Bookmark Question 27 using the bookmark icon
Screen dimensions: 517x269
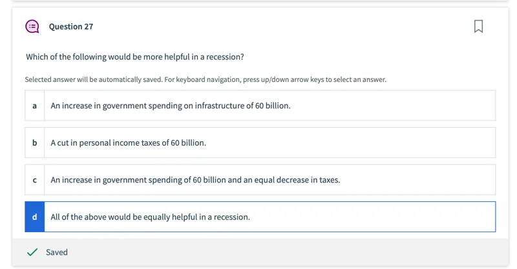point(478,26)
